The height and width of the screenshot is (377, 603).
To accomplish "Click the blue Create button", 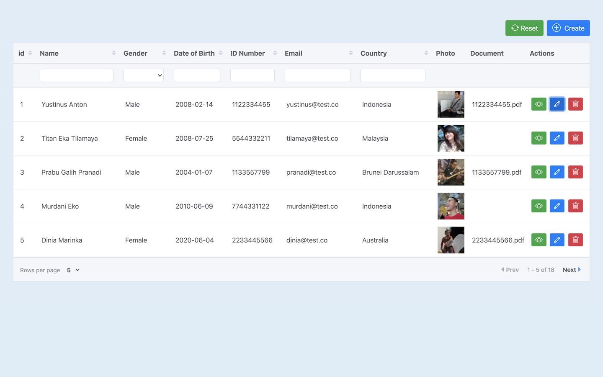I will coord(568,28).
